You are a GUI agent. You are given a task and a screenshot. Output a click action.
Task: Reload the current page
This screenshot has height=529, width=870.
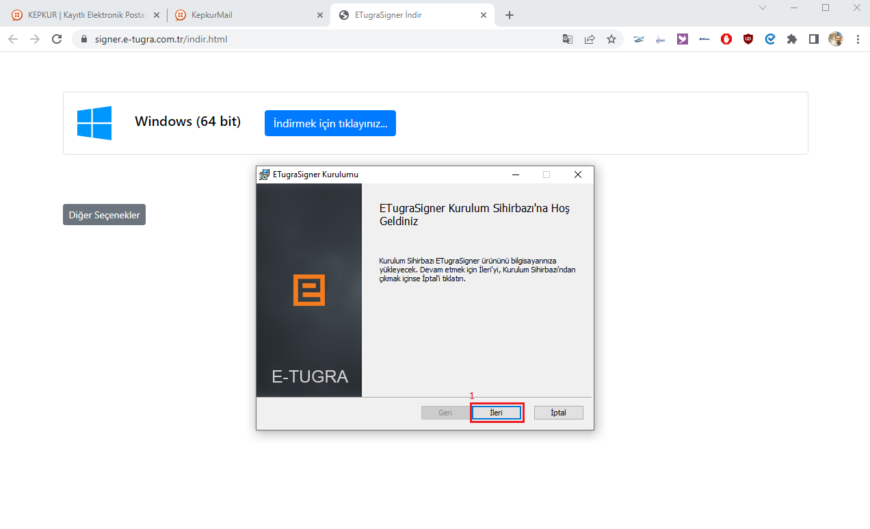coord(57,39)
